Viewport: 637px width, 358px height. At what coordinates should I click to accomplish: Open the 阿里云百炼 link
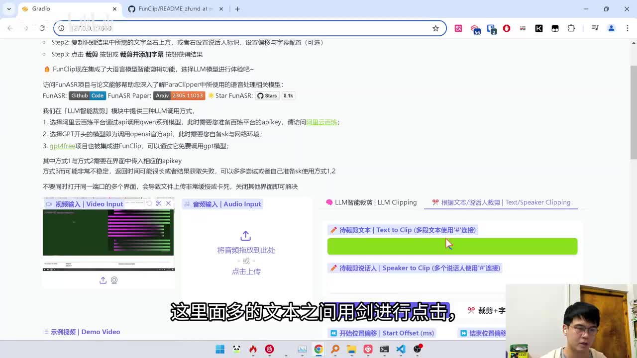321,122
